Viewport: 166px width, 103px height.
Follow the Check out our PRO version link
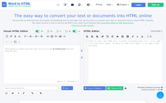coord(83,26)
